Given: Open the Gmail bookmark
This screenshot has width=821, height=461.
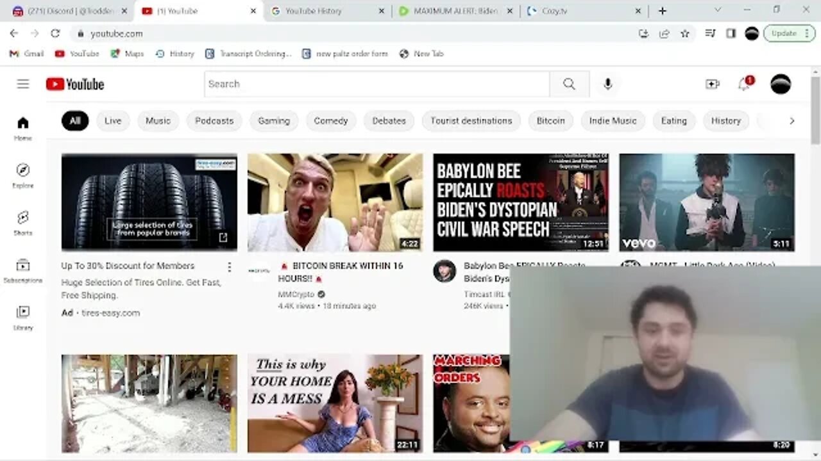Looking at the screenshot, I should coord(26,54).
